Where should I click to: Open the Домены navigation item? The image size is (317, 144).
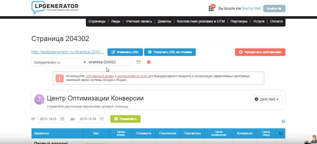point(164,21)
